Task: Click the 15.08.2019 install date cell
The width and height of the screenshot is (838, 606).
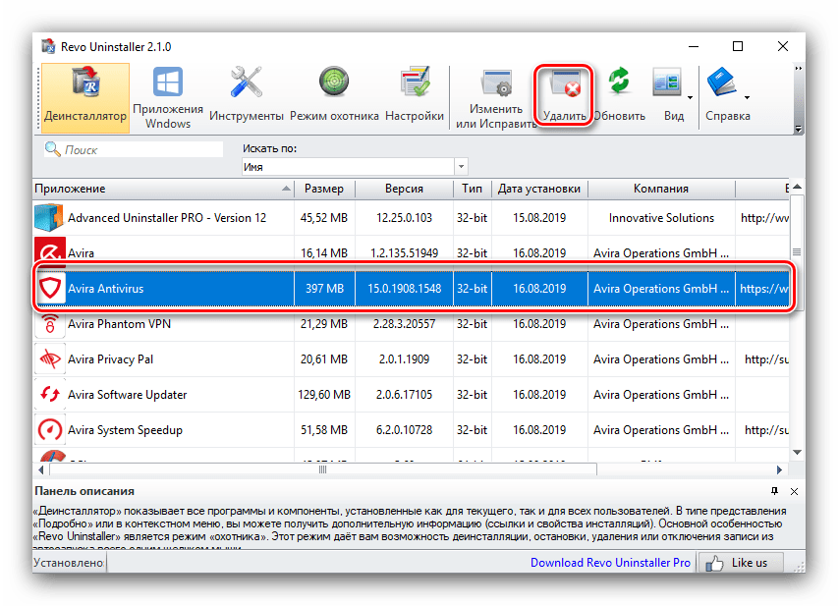Action: pos(539,217)
